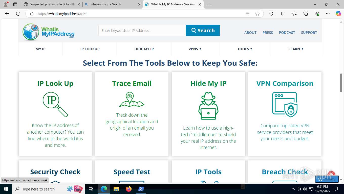The image size is (344, 194).
Task: Click the page vertical scrollbar thumb
Action: point(341,83)
